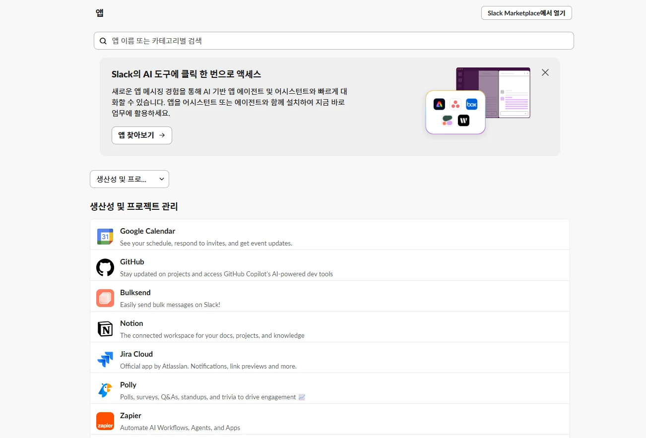Open the GitHub app title
Viewport: 646px width, 438px height.
132,262
